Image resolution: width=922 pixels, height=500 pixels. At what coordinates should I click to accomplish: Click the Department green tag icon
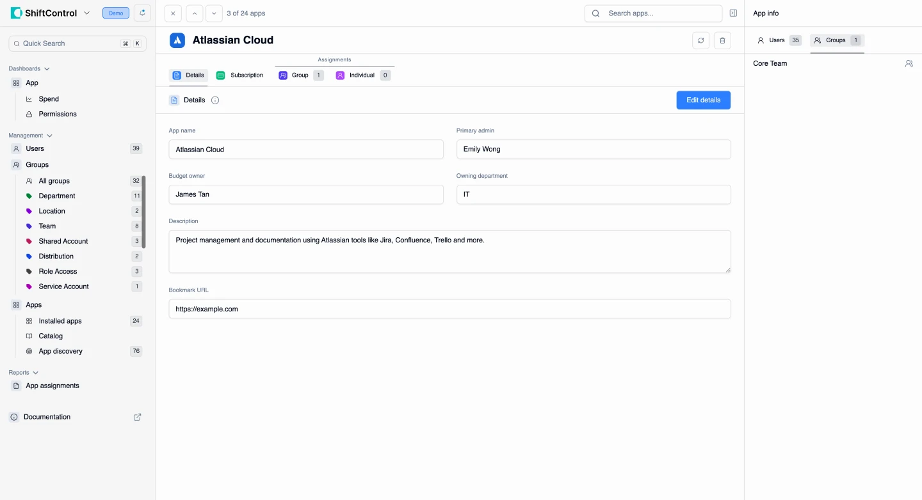29,196
